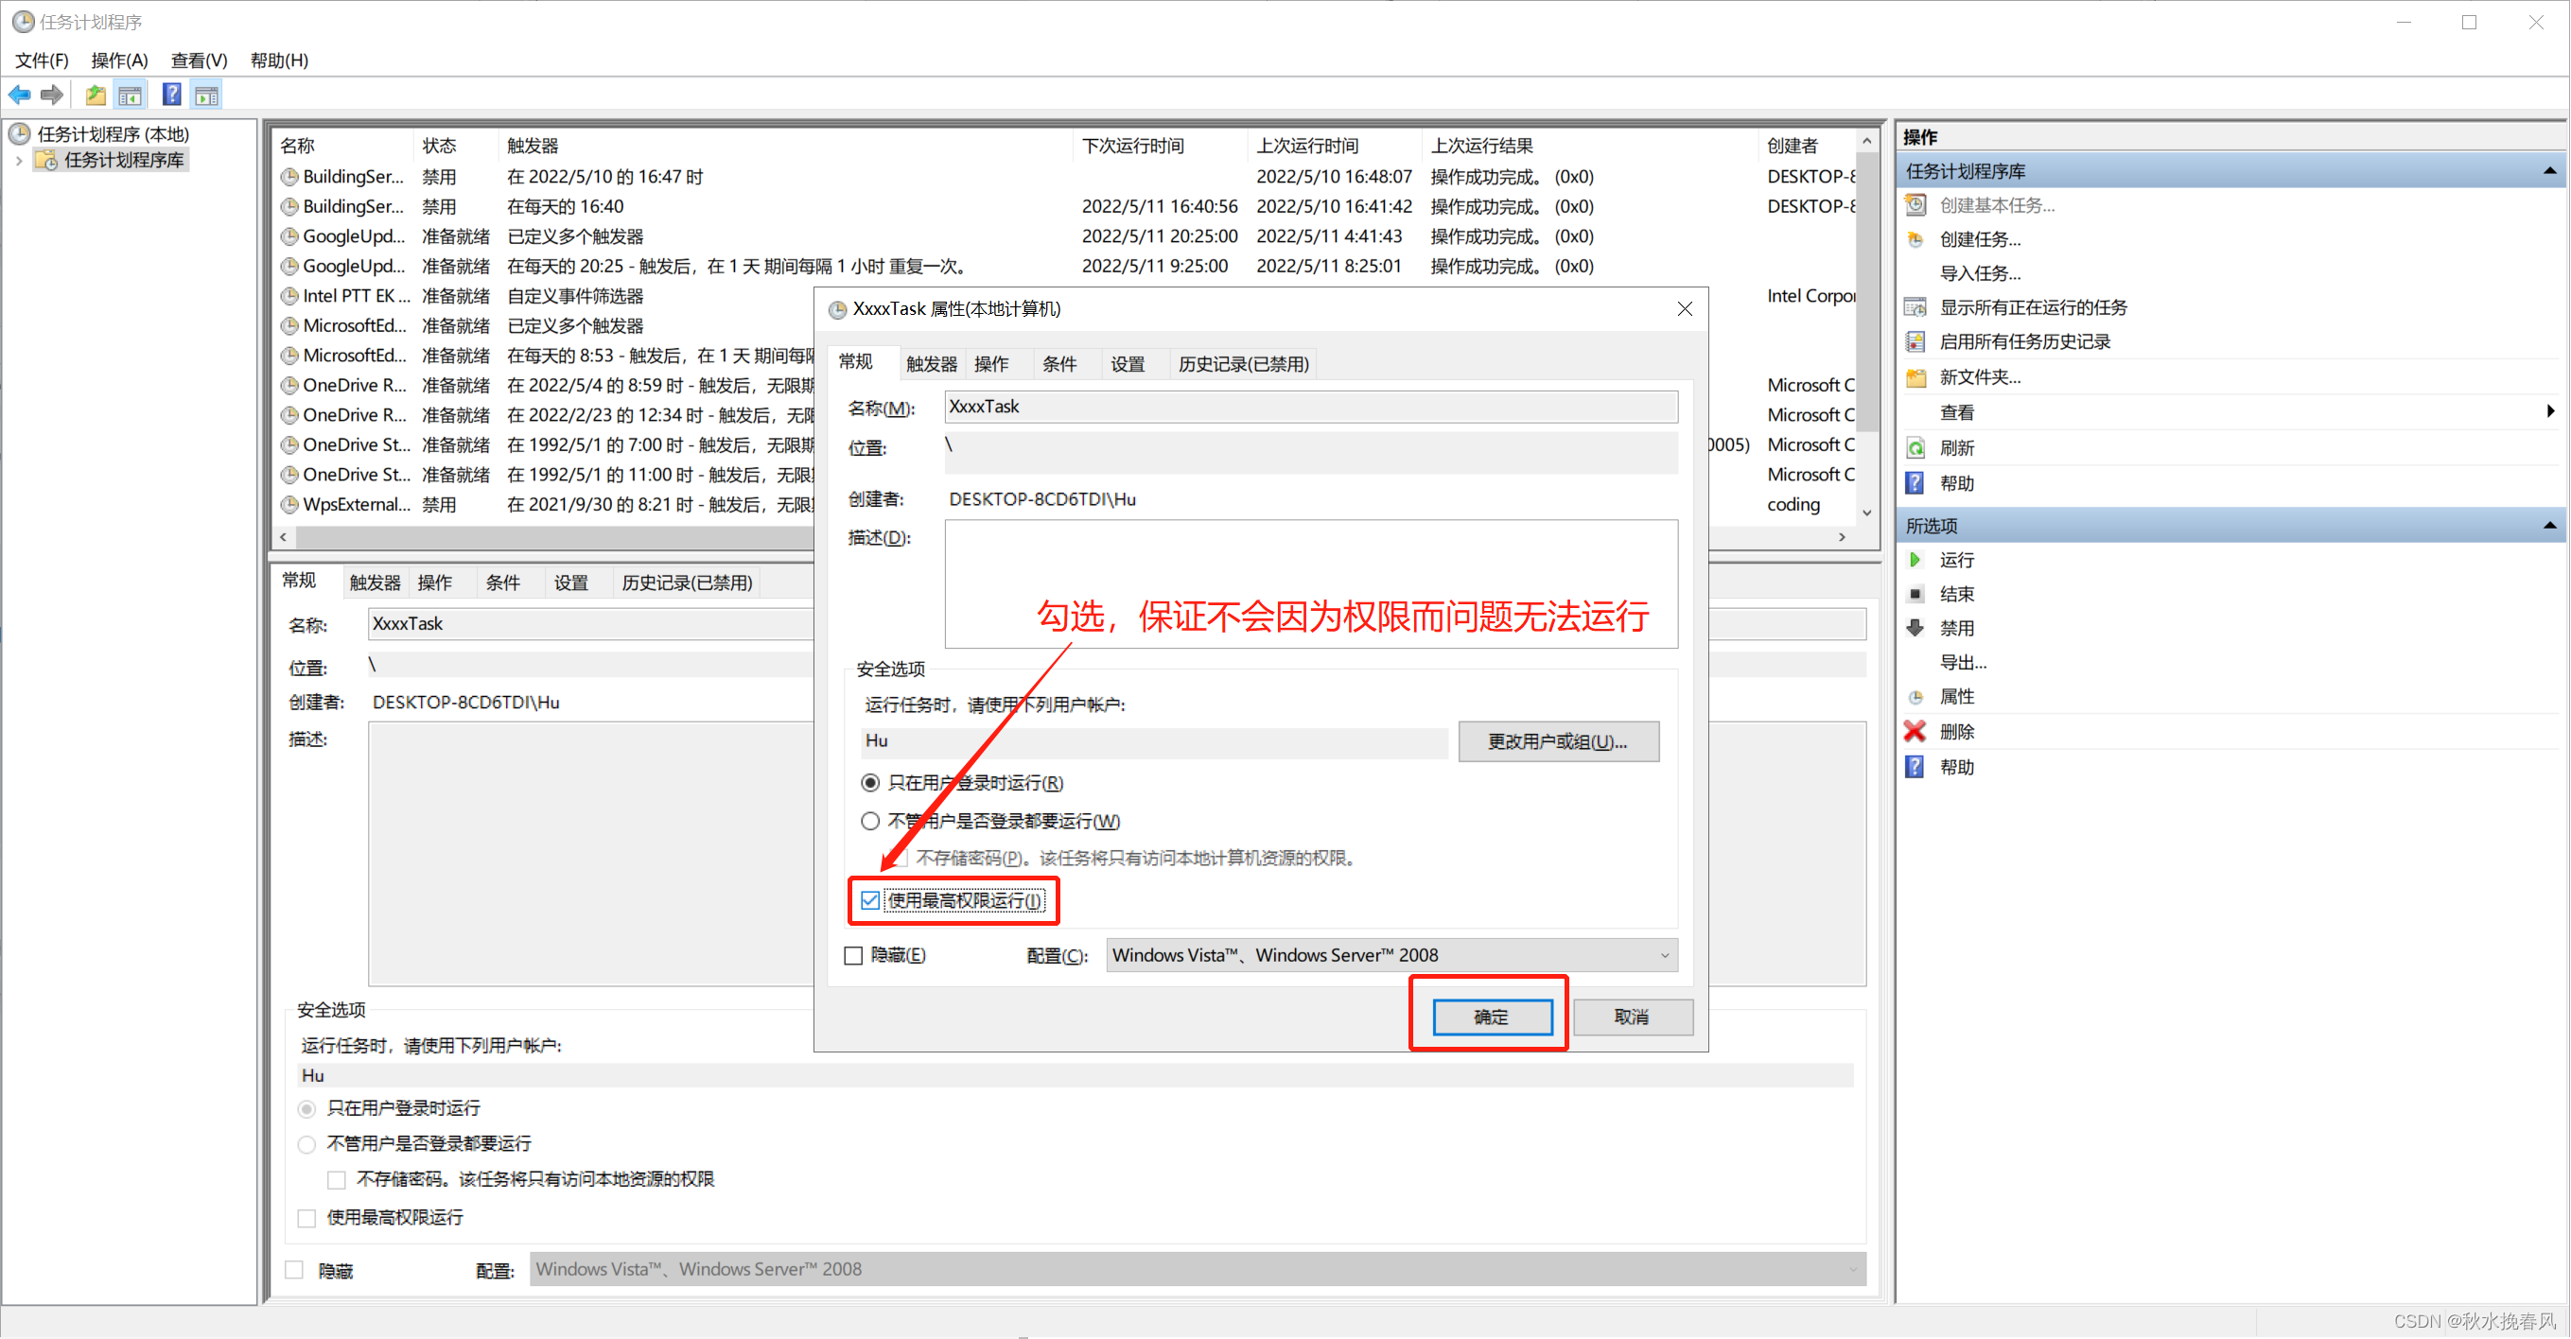
Task: Switch to the 触发器 tab in dialog
Action: pyautogui.click(x=931, y=364)
